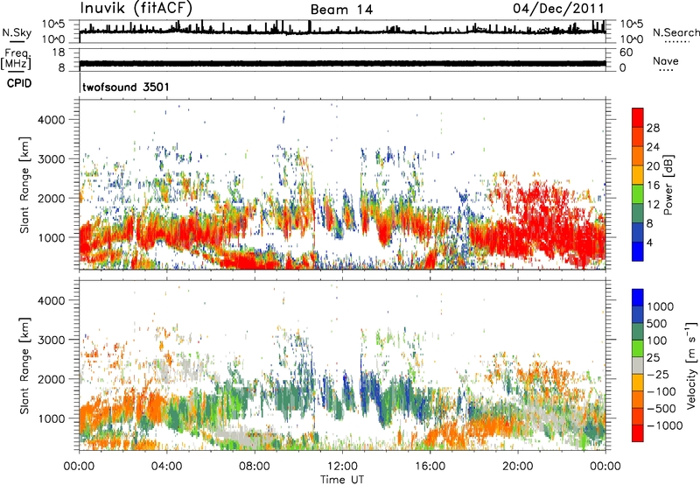Click the '28' tick on power colorbar
The width and height of the screenshot is (700, 485).
653,128
